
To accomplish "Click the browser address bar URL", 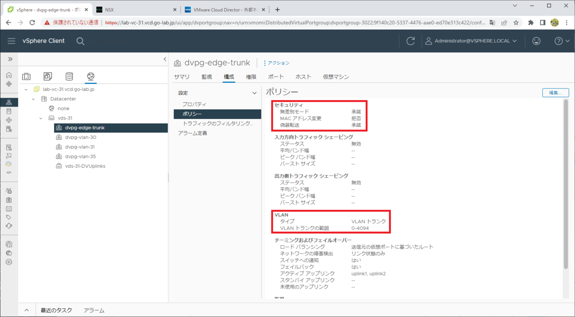I will (x=295, y=22).
